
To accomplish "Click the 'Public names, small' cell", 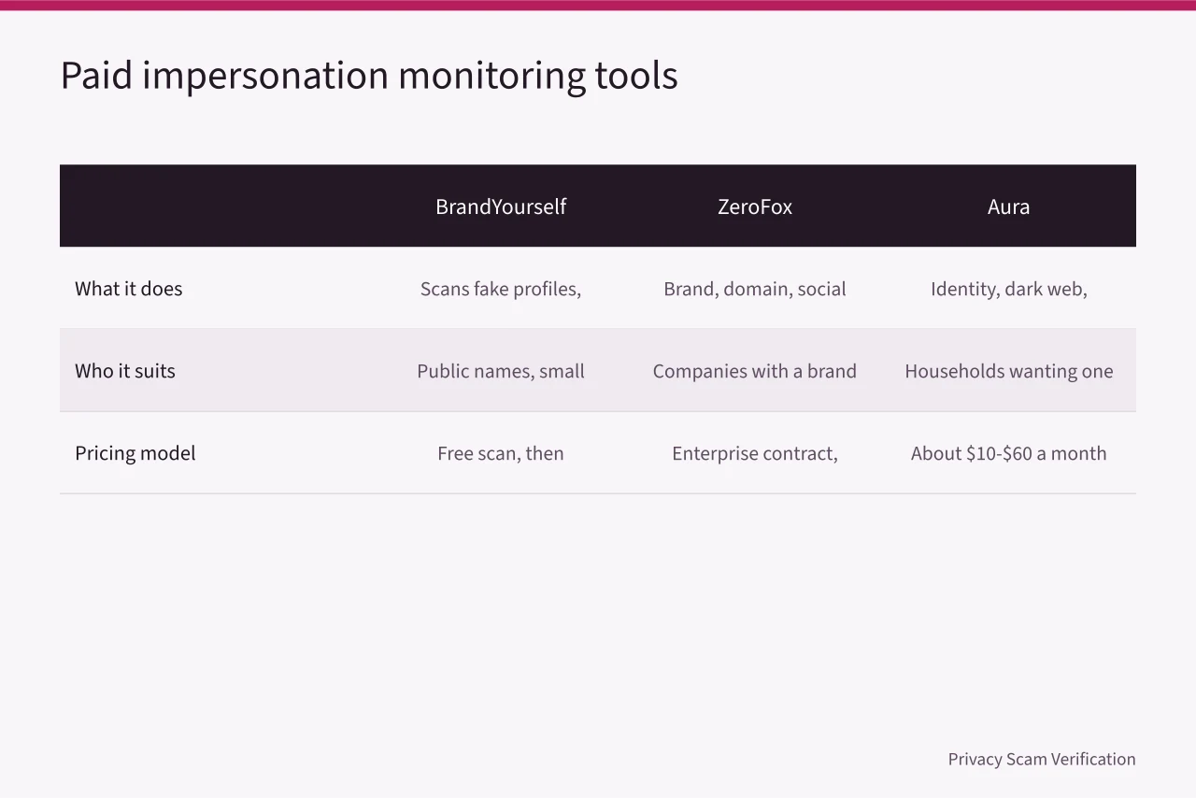I will (x=501, y=371).
